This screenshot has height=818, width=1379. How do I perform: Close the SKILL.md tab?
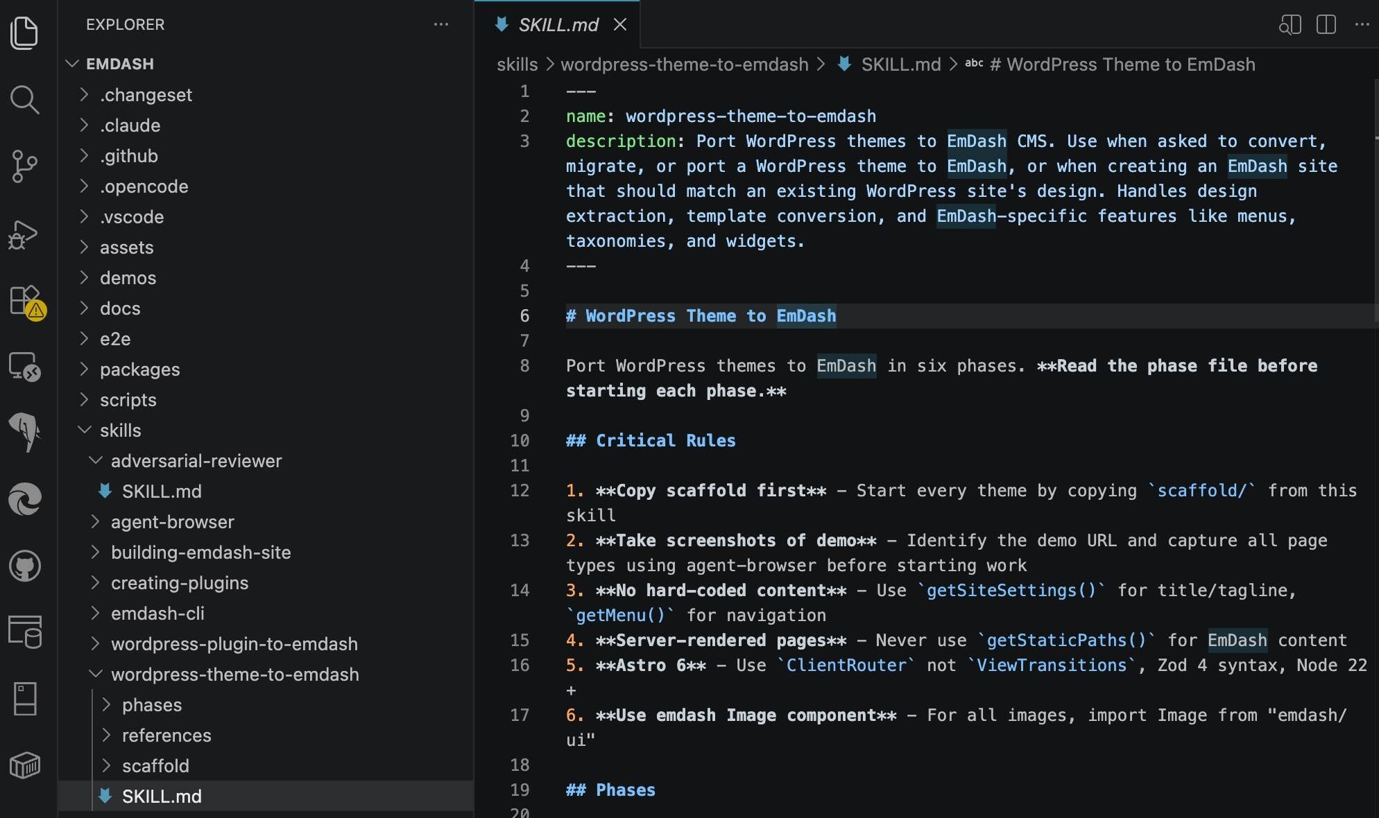pyautogui.click(x=620, y=25)
